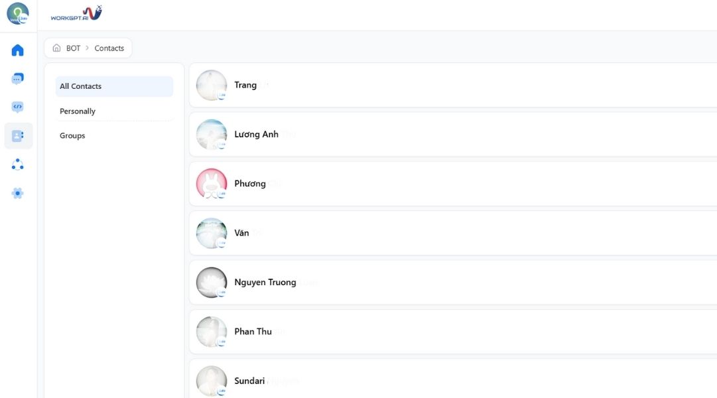Open the Home sidebar icon
The image size is (717, 398).
pos(17,50)
